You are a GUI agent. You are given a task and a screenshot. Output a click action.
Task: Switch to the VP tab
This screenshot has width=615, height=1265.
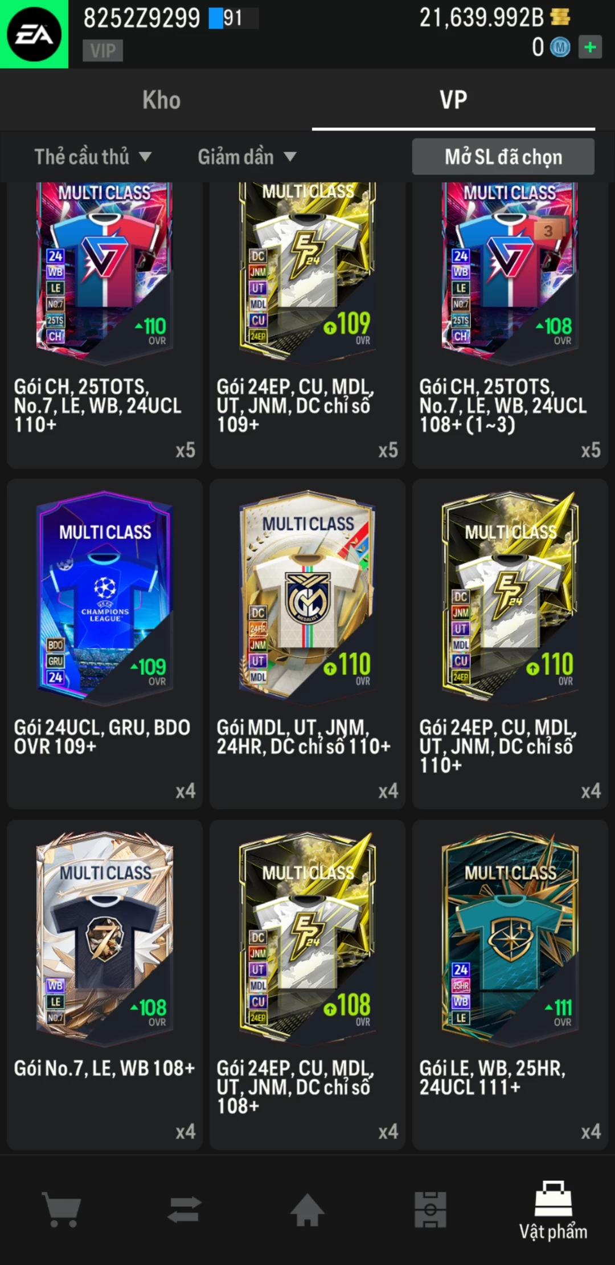point(453,100)
